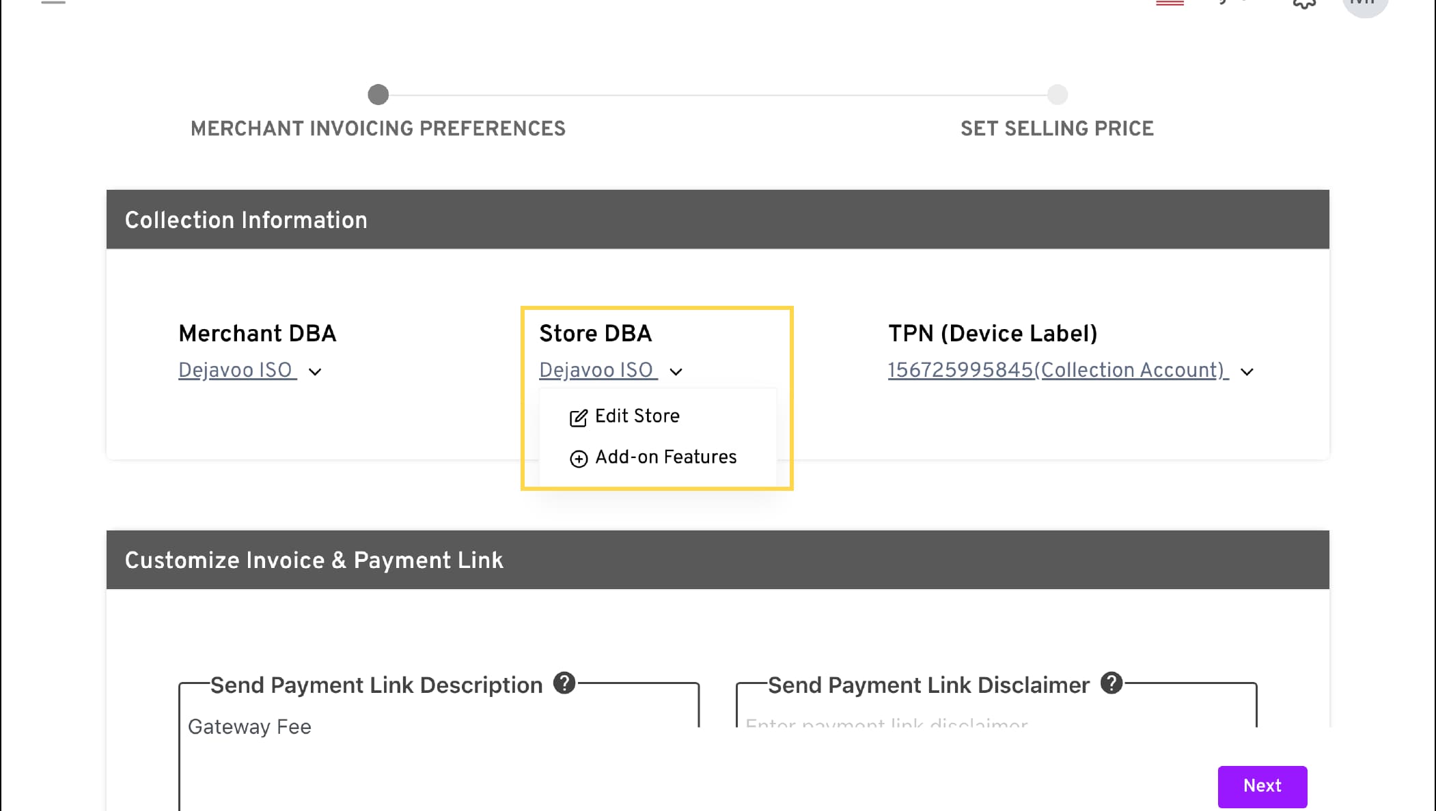Click the Dejavoo ISO Store DBA link
Viewport: 1436px width, 811px height.
(x=596, y=370)
